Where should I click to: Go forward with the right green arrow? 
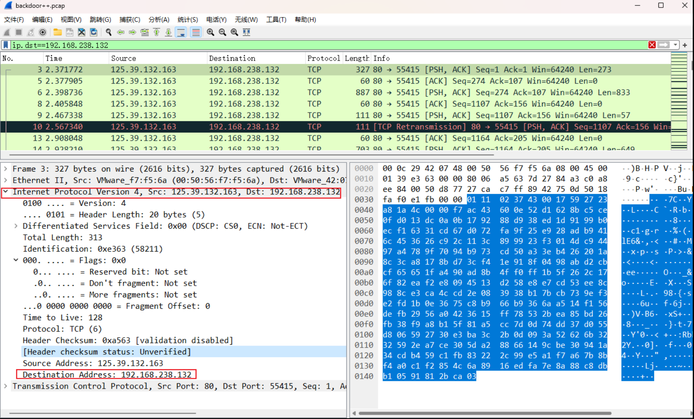coord(132,32)
